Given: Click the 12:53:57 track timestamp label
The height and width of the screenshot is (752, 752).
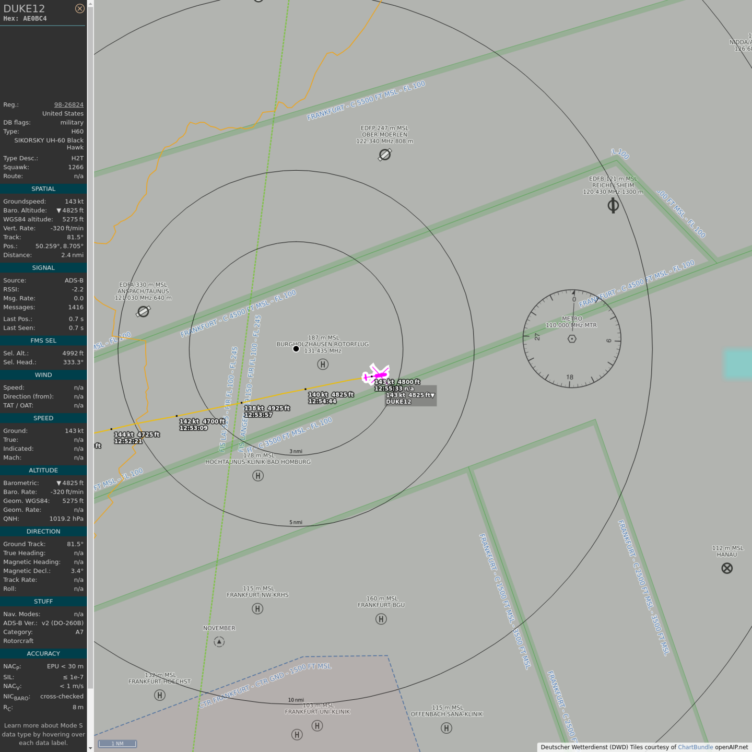Looking at the screenshot, I should coord(258,415).
